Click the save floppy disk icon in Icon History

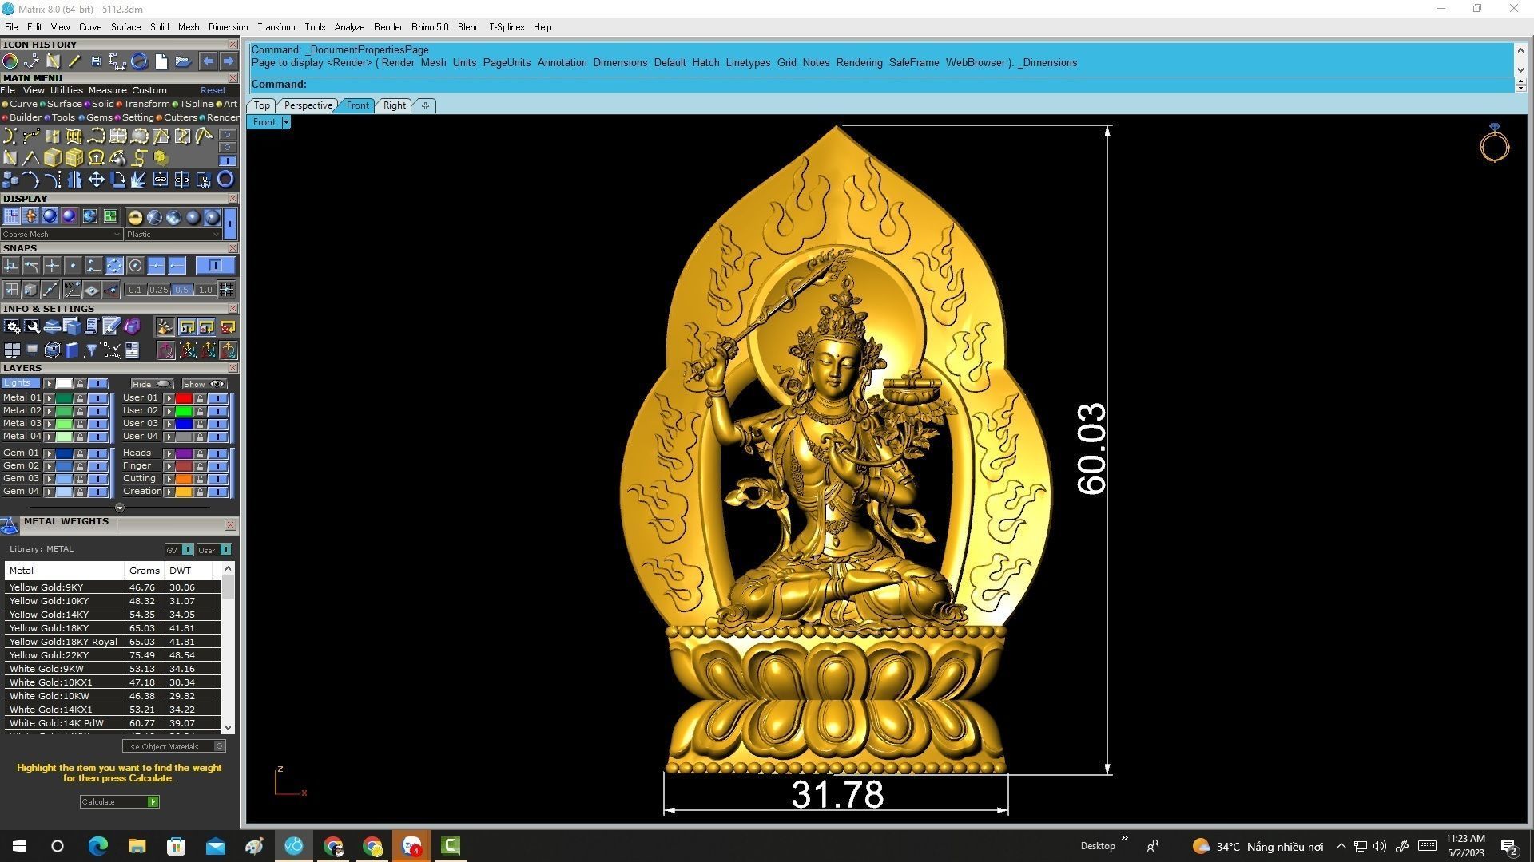[96, 61]
